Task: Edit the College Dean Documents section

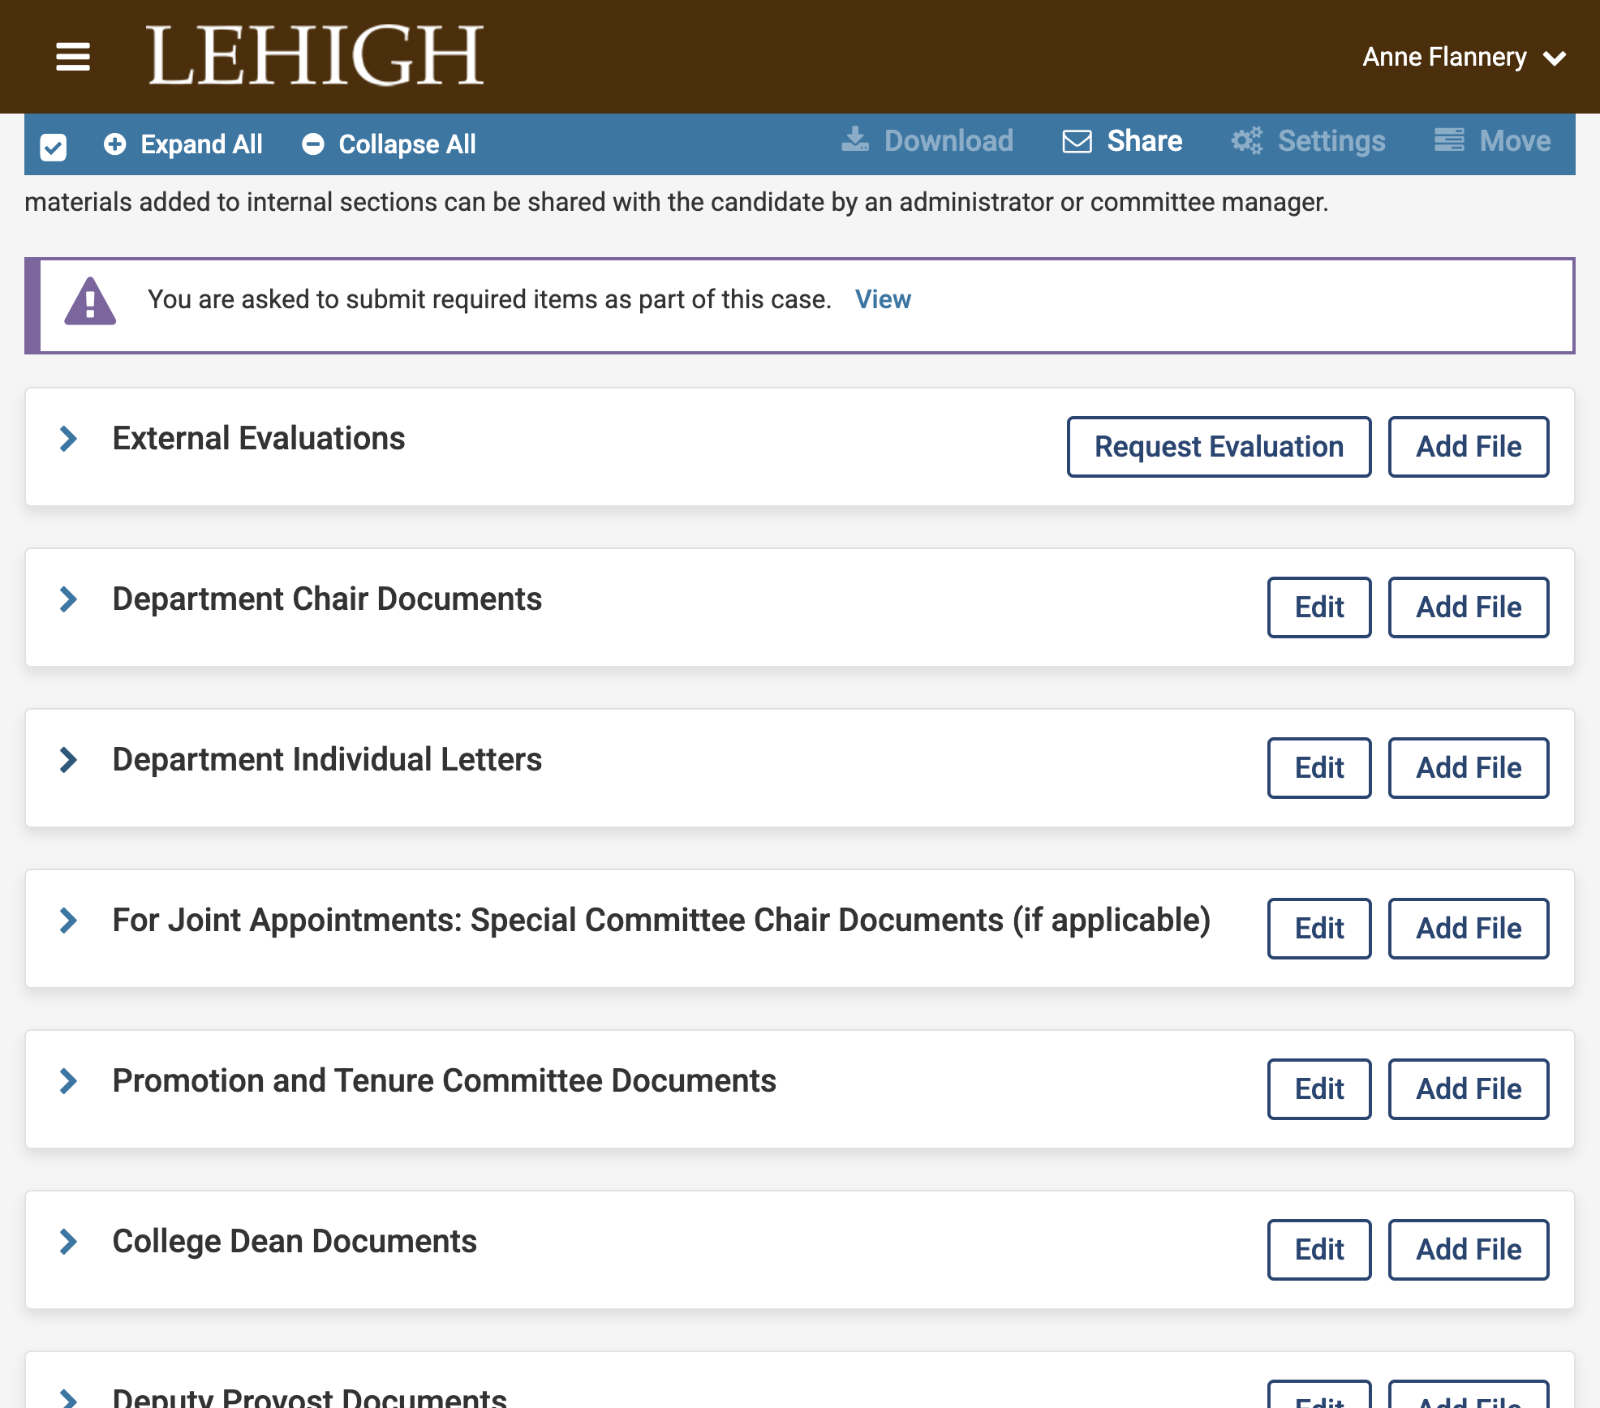Action: pos(1319,1250)
